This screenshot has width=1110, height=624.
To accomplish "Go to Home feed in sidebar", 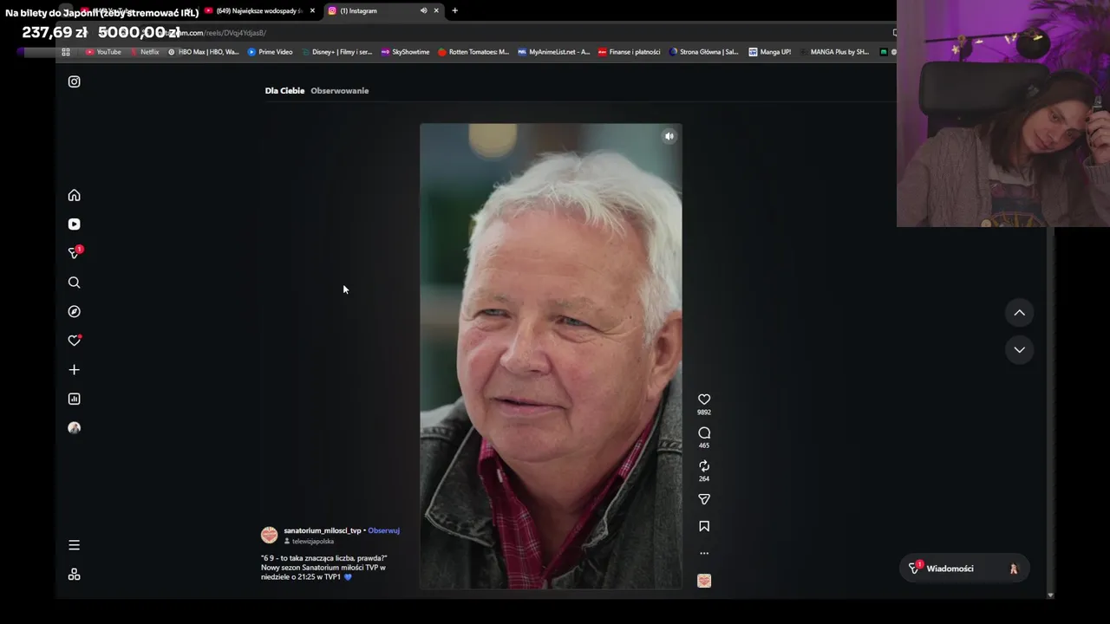I will click(x=74, y=195).
